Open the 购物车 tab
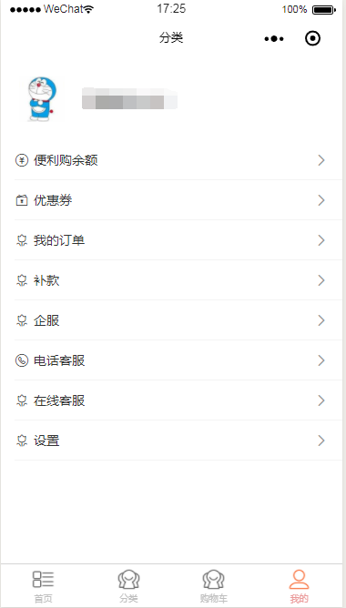The height and width of the screenshot is (608, 346). [214, 586]
